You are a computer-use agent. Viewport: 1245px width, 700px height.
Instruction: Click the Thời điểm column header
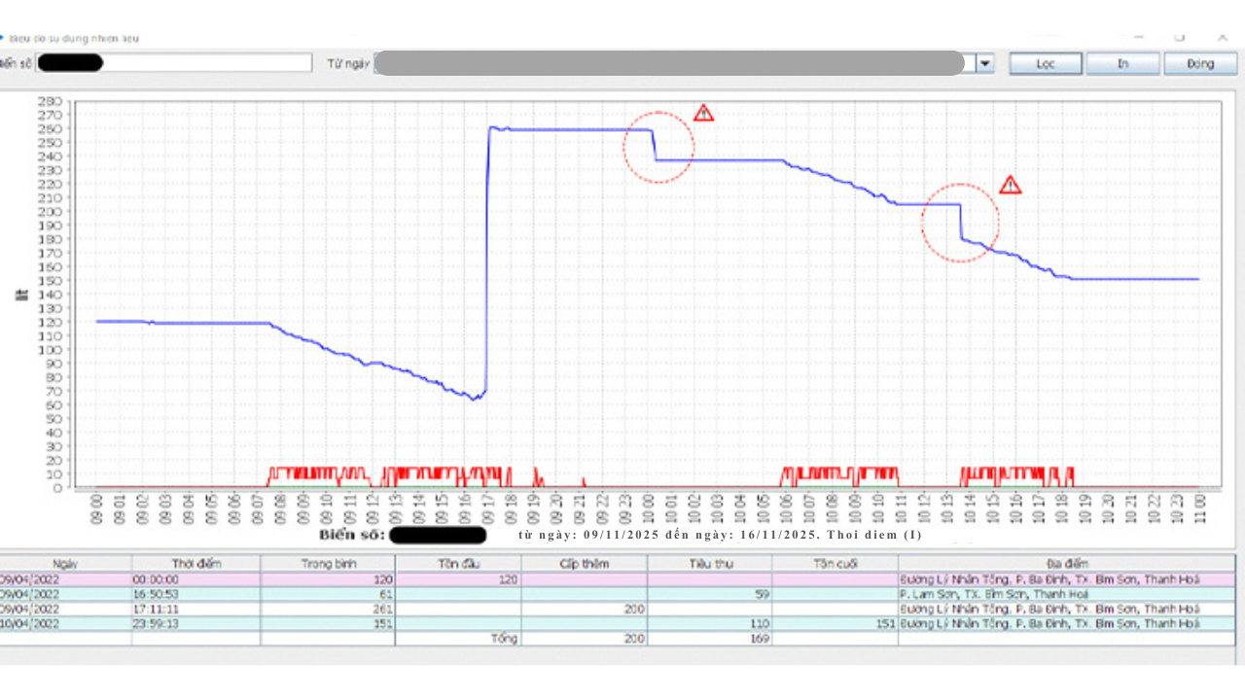tap(196, 563)
